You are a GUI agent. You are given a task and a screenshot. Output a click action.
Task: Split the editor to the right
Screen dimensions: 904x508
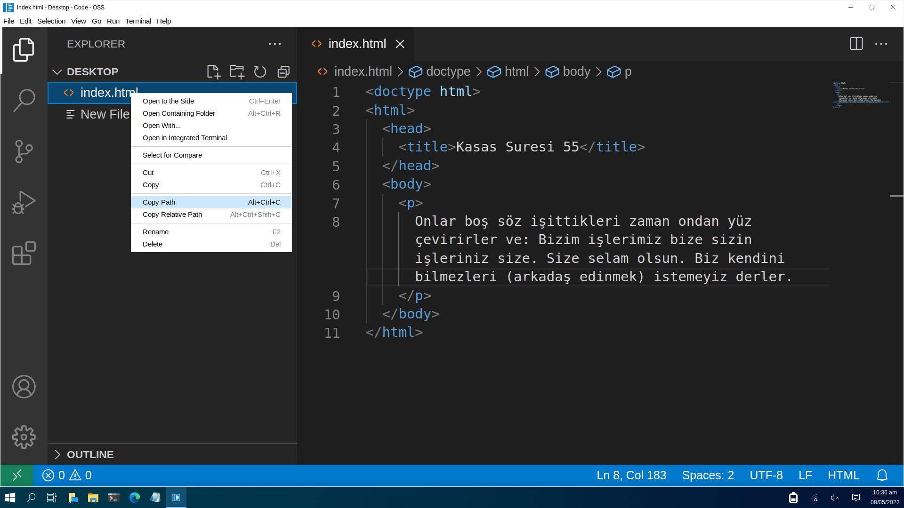[x=856, y=44]
